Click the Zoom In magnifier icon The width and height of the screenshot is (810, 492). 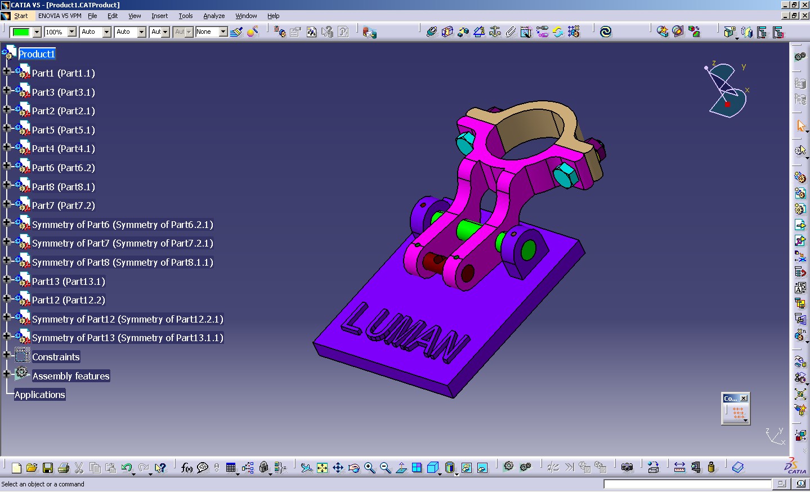point(369,468)
